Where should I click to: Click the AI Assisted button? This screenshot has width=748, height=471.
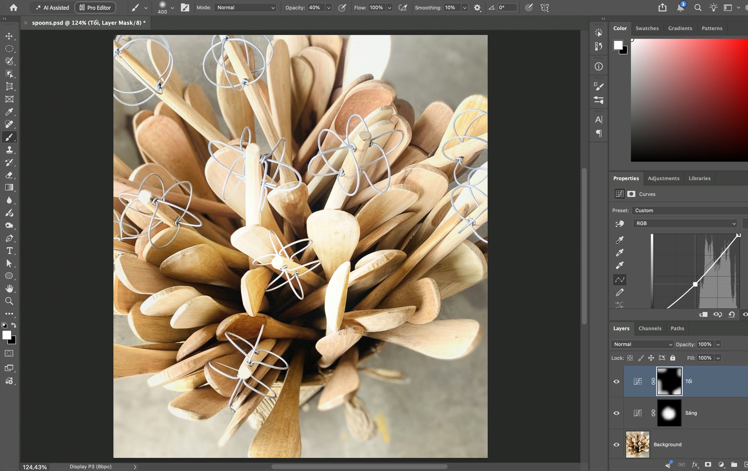pos(52,7)
